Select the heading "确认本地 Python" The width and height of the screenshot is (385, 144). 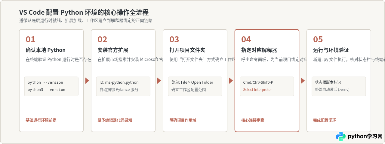pyautogui.click(x=45, y=50)
